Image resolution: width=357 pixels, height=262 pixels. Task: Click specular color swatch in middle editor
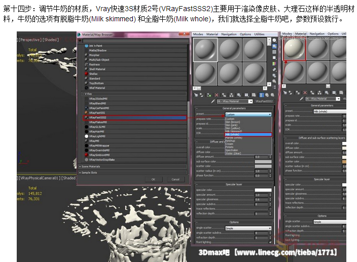click(263, 190)
